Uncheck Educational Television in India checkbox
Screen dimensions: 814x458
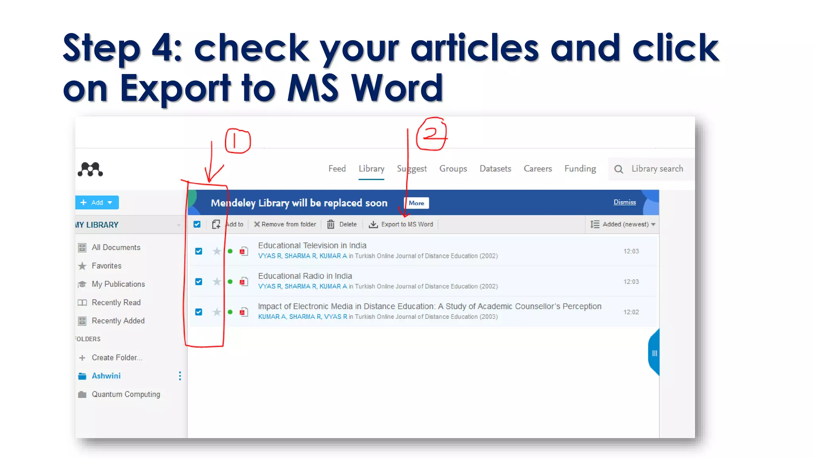point(199,251)
